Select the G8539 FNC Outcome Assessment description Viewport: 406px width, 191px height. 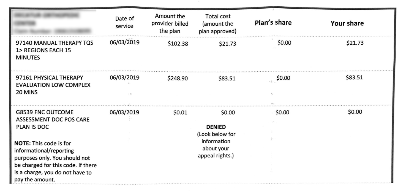(53, 120)
